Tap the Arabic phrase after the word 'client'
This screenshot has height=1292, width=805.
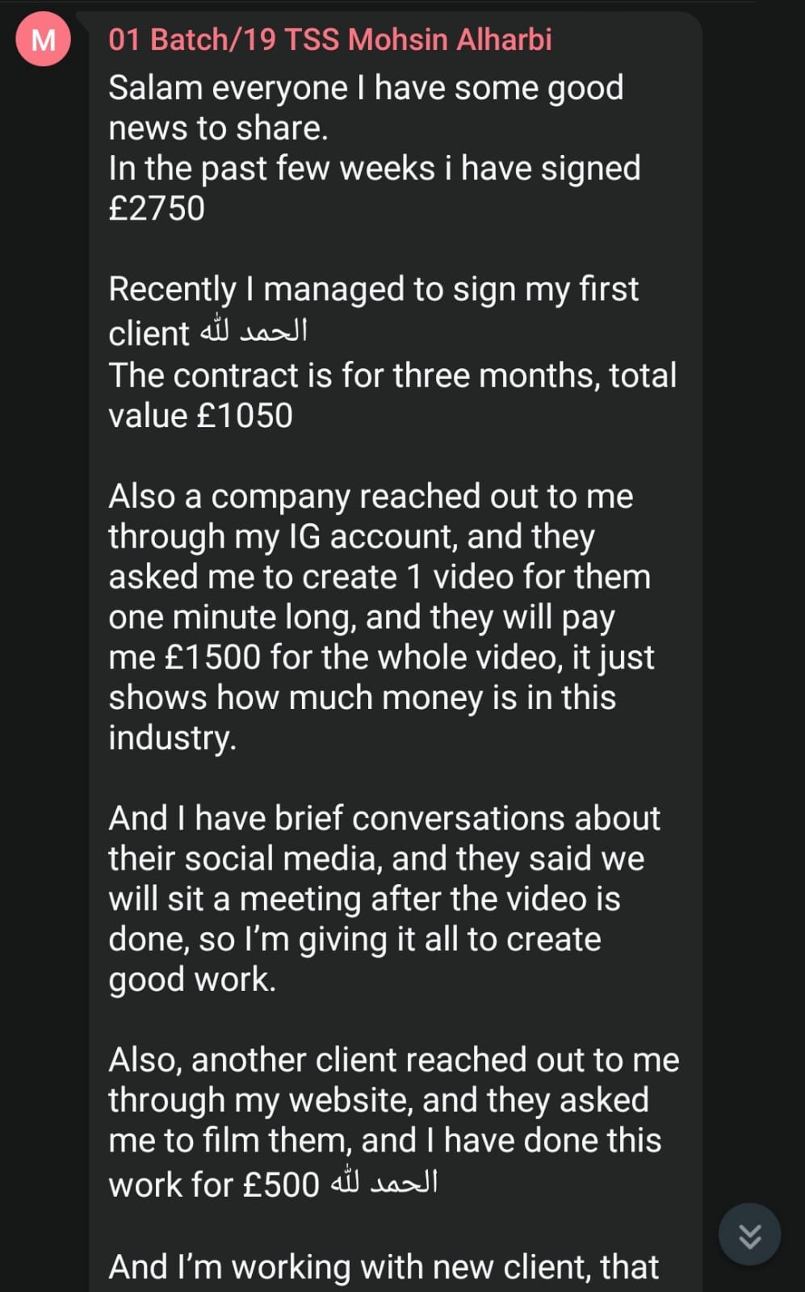click(x=254, y=332)
